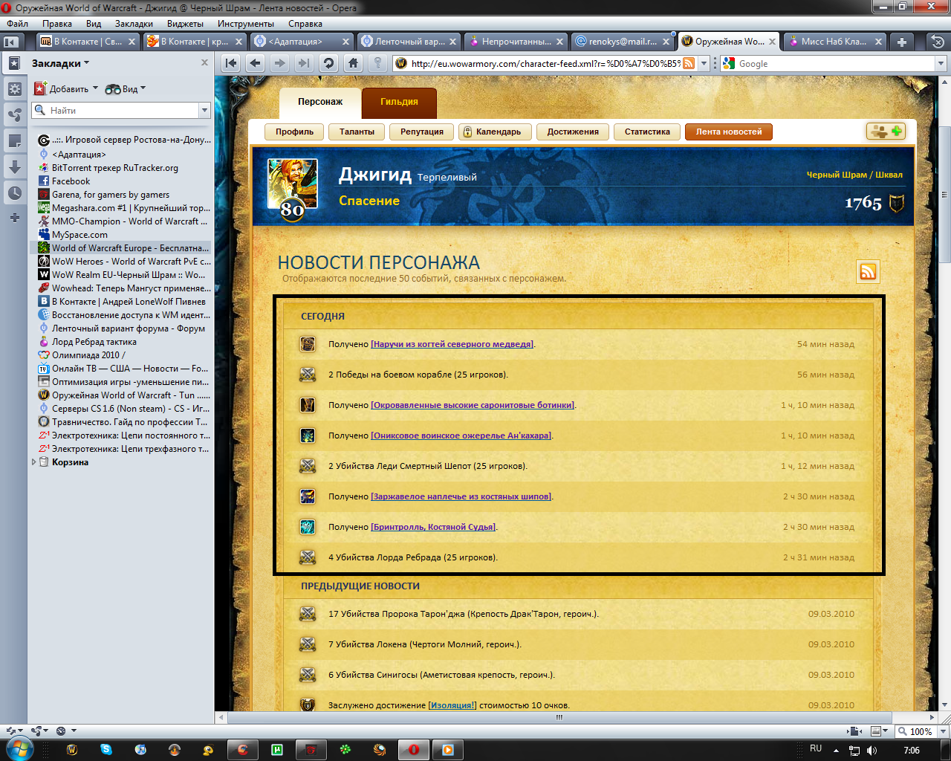951x761 pixels.
Task: Switch to the <Адаптация> browser tab
Action: tap(302, 42)
